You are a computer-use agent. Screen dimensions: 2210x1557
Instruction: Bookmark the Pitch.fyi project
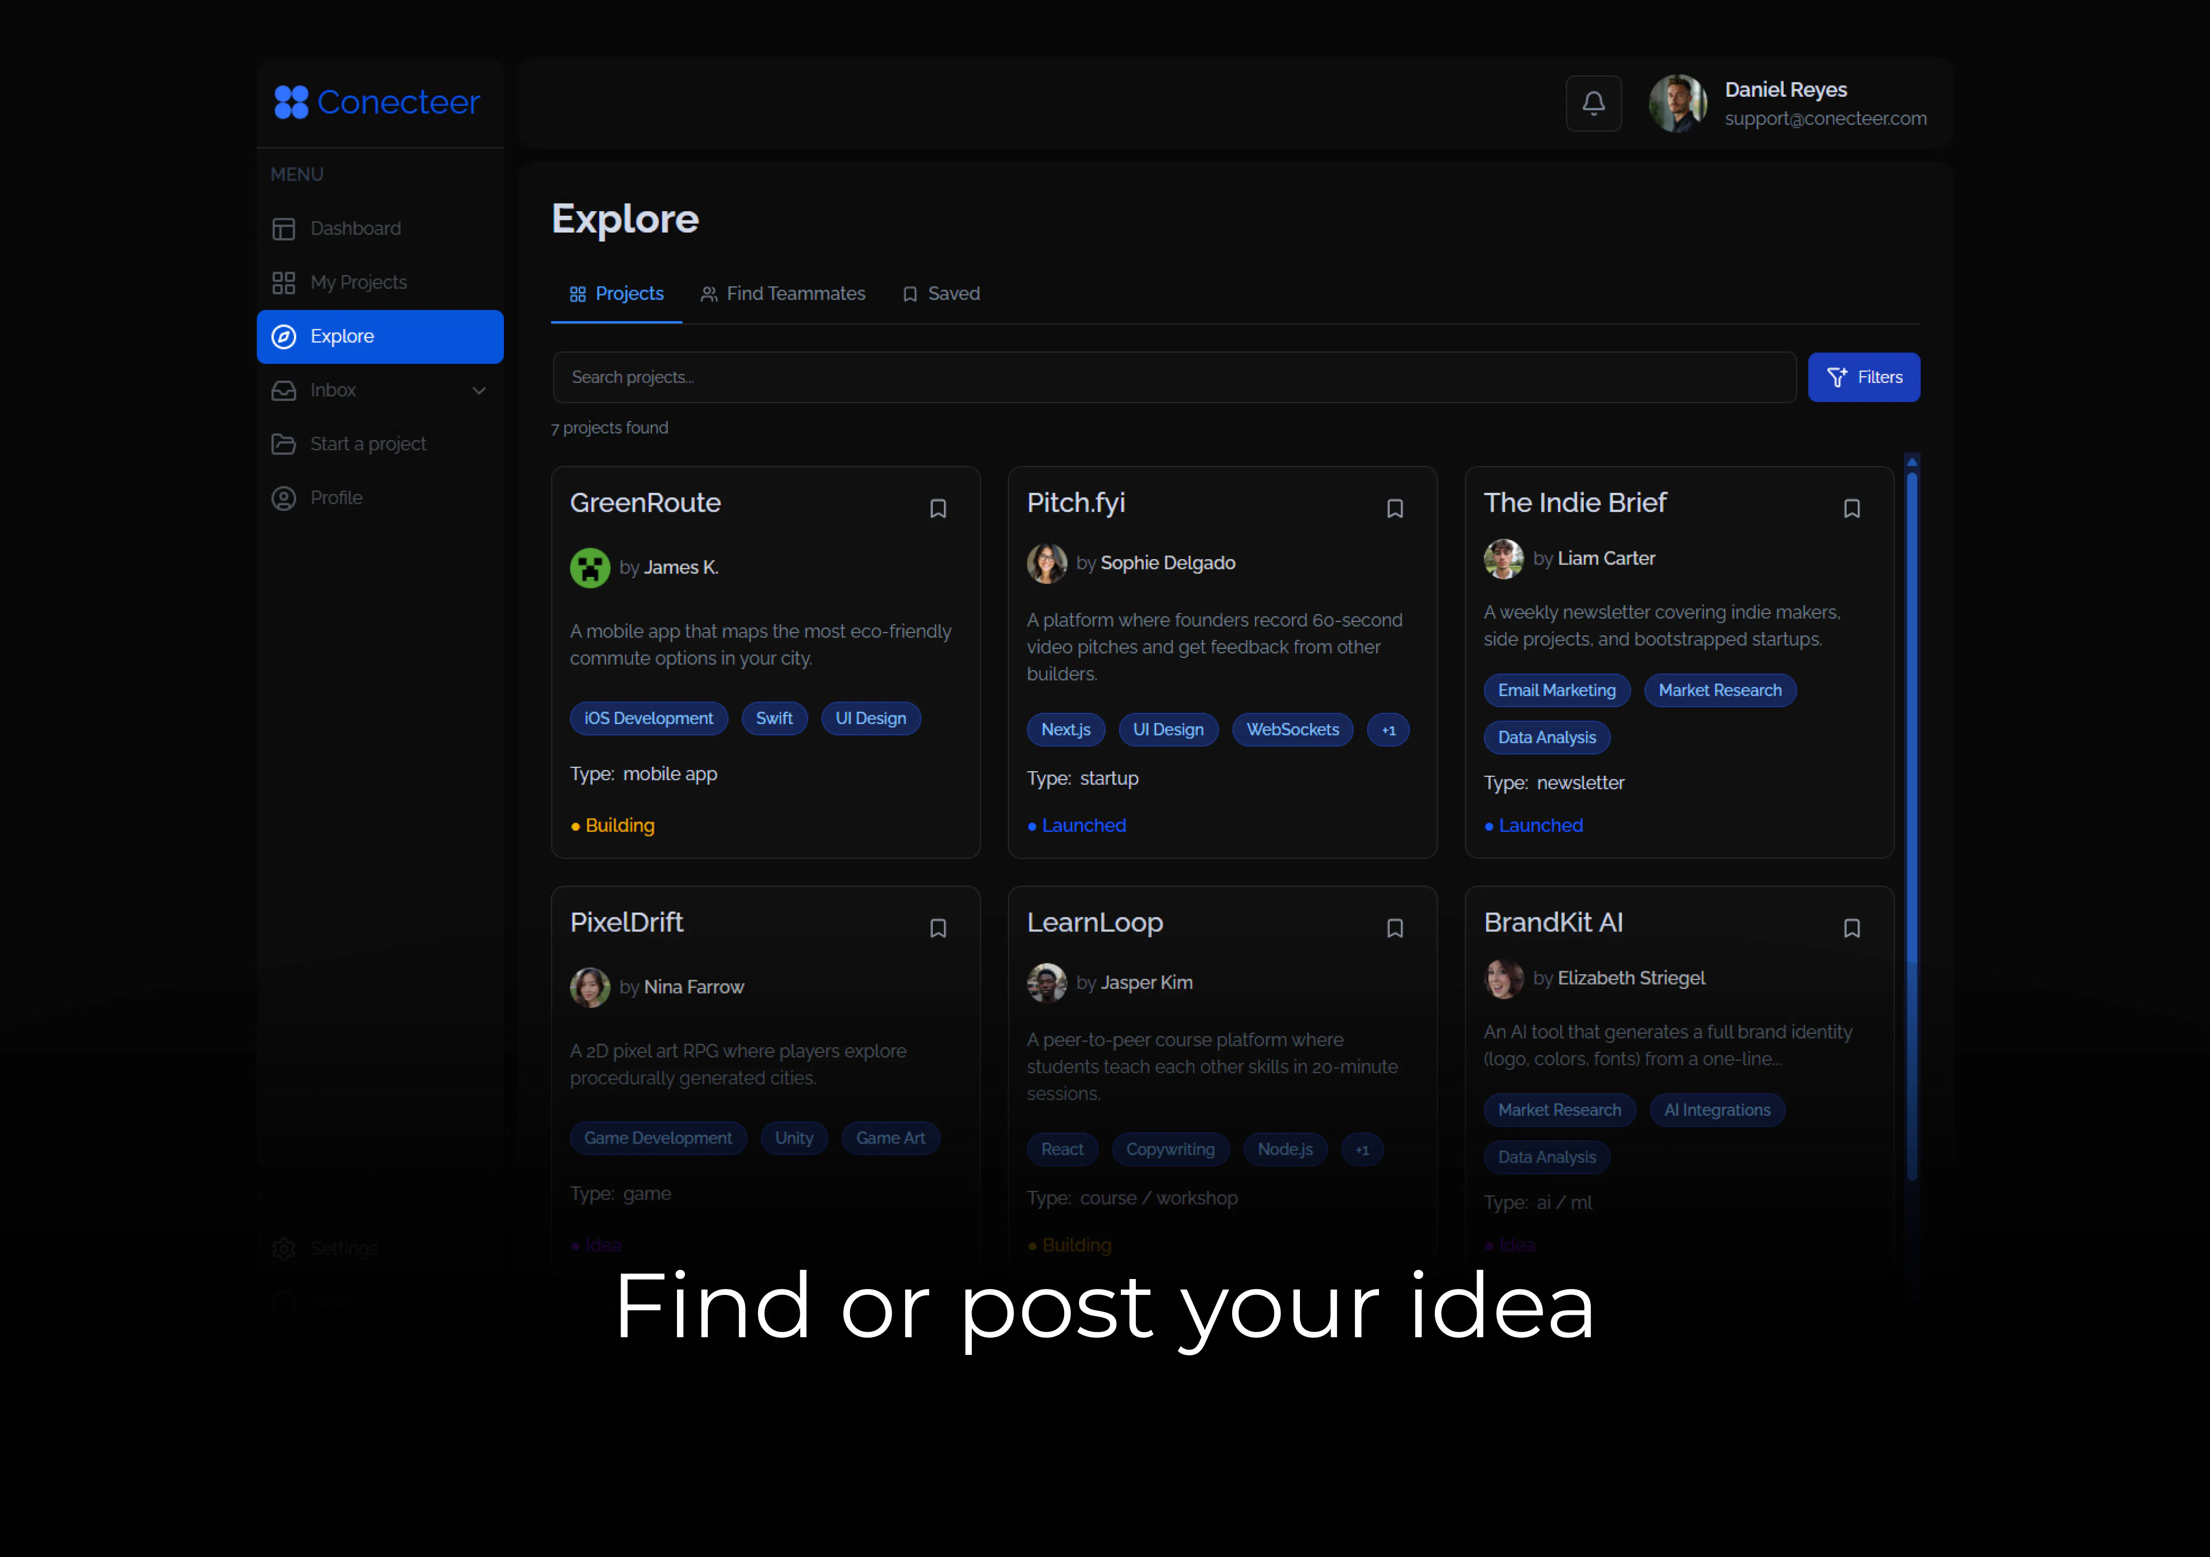click(x=1395, y=508)
